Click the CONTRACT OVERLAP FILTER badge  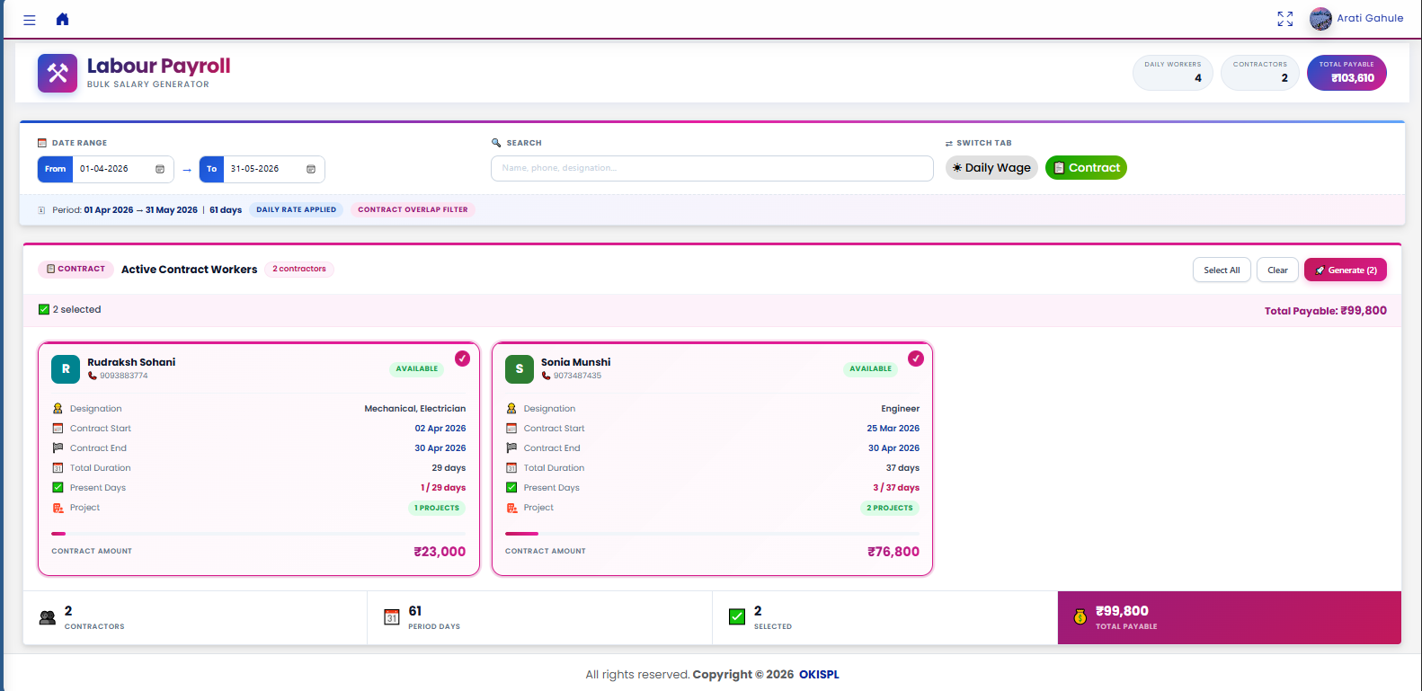(413, 210)
